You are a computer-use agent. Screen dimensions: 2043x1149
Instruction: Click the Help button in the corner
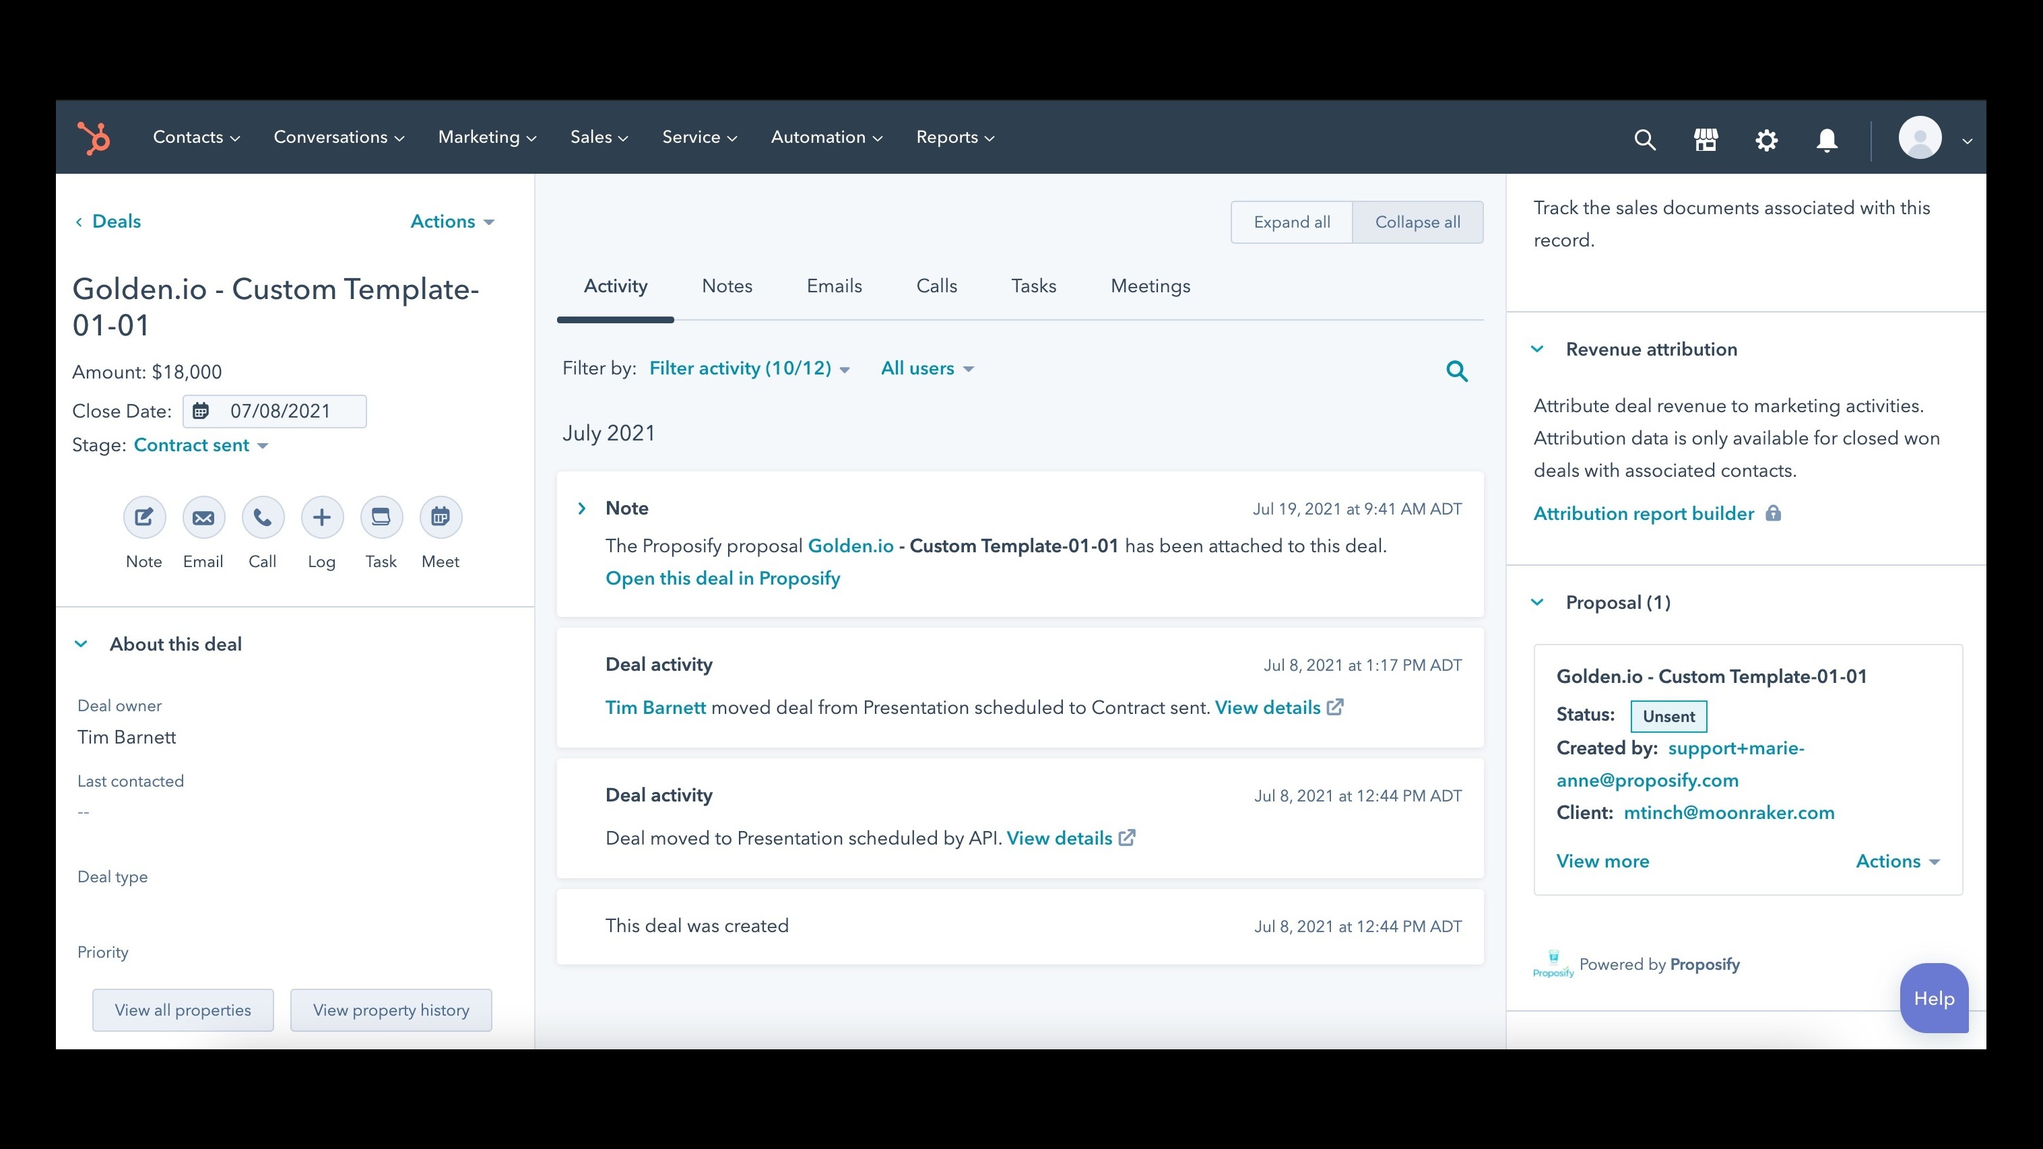[1934, 998]
